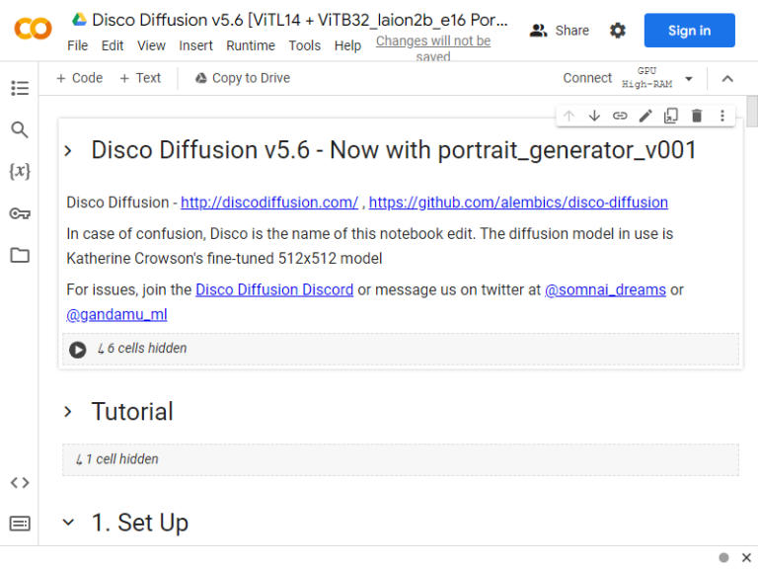Close the bottom status bar
This screenshot has height=569, width=758.
(x=746, y=557)
